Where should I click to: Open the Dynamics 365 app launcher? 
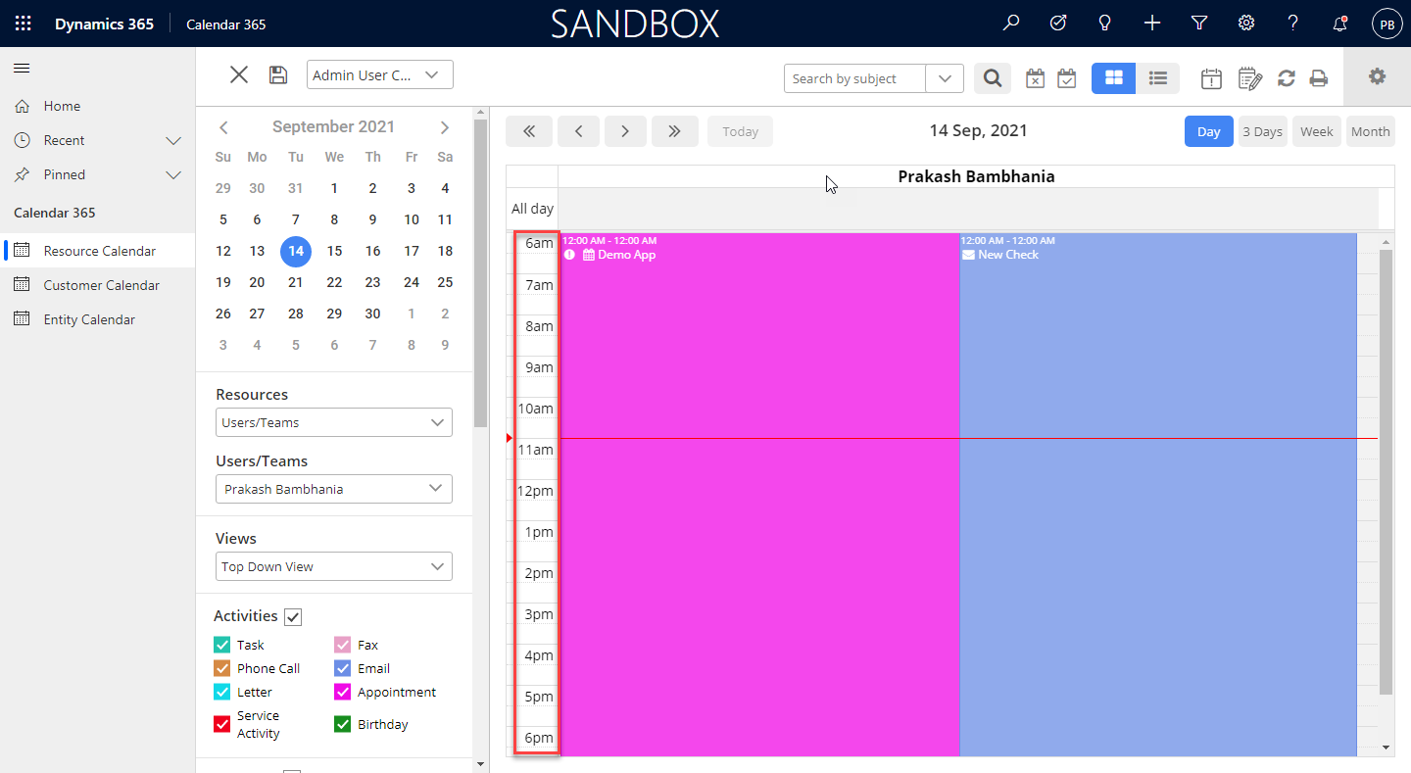coord(23,24)
